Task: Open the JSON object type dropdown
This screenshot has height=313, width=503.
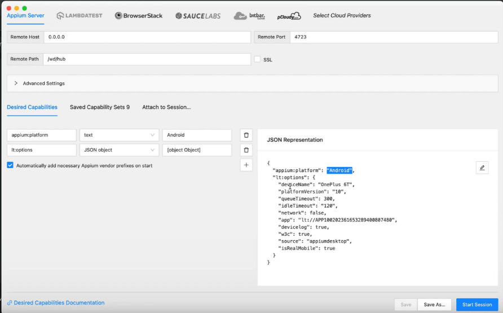Action: [119, 150]
